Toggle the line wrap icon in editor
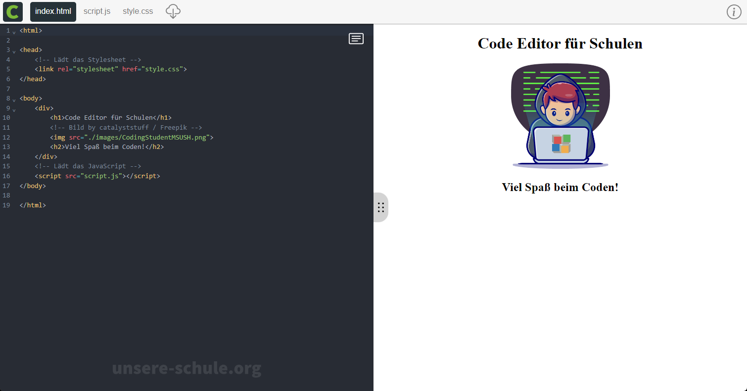The height and width of the screenshot is (391, 747). (356, 39)
